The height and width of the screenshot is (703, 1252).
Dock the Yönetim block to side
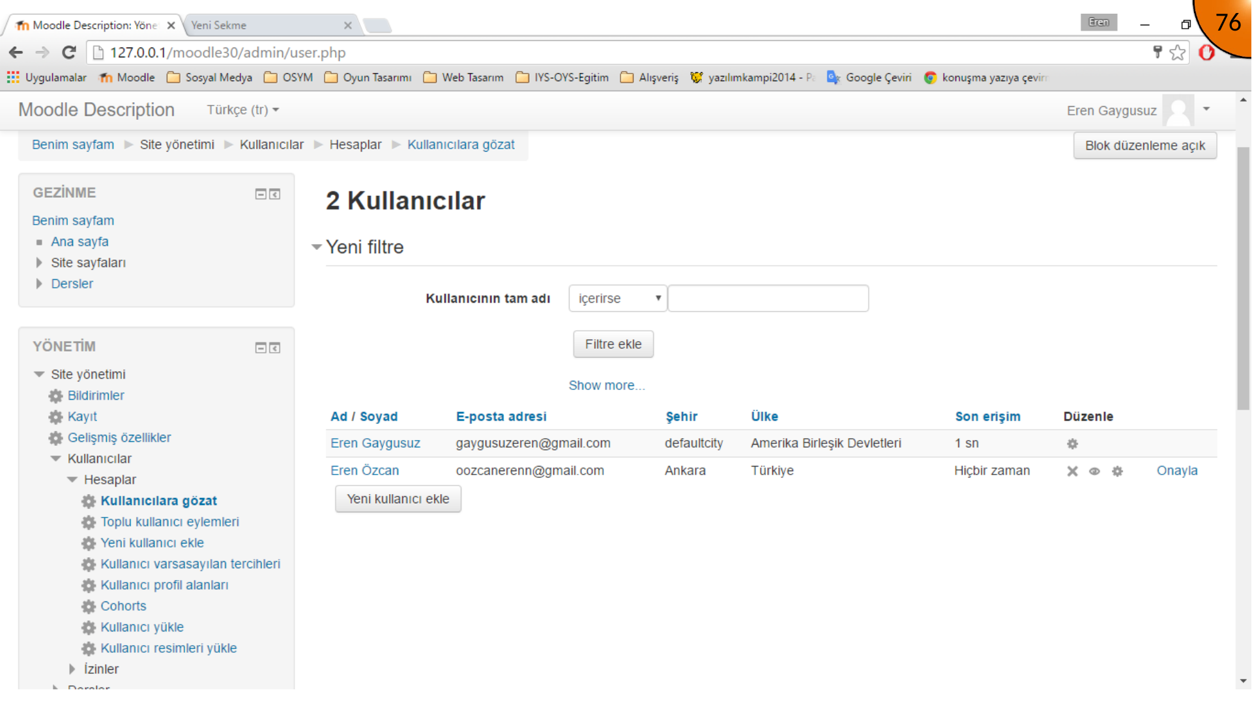(x=275, y=348)
